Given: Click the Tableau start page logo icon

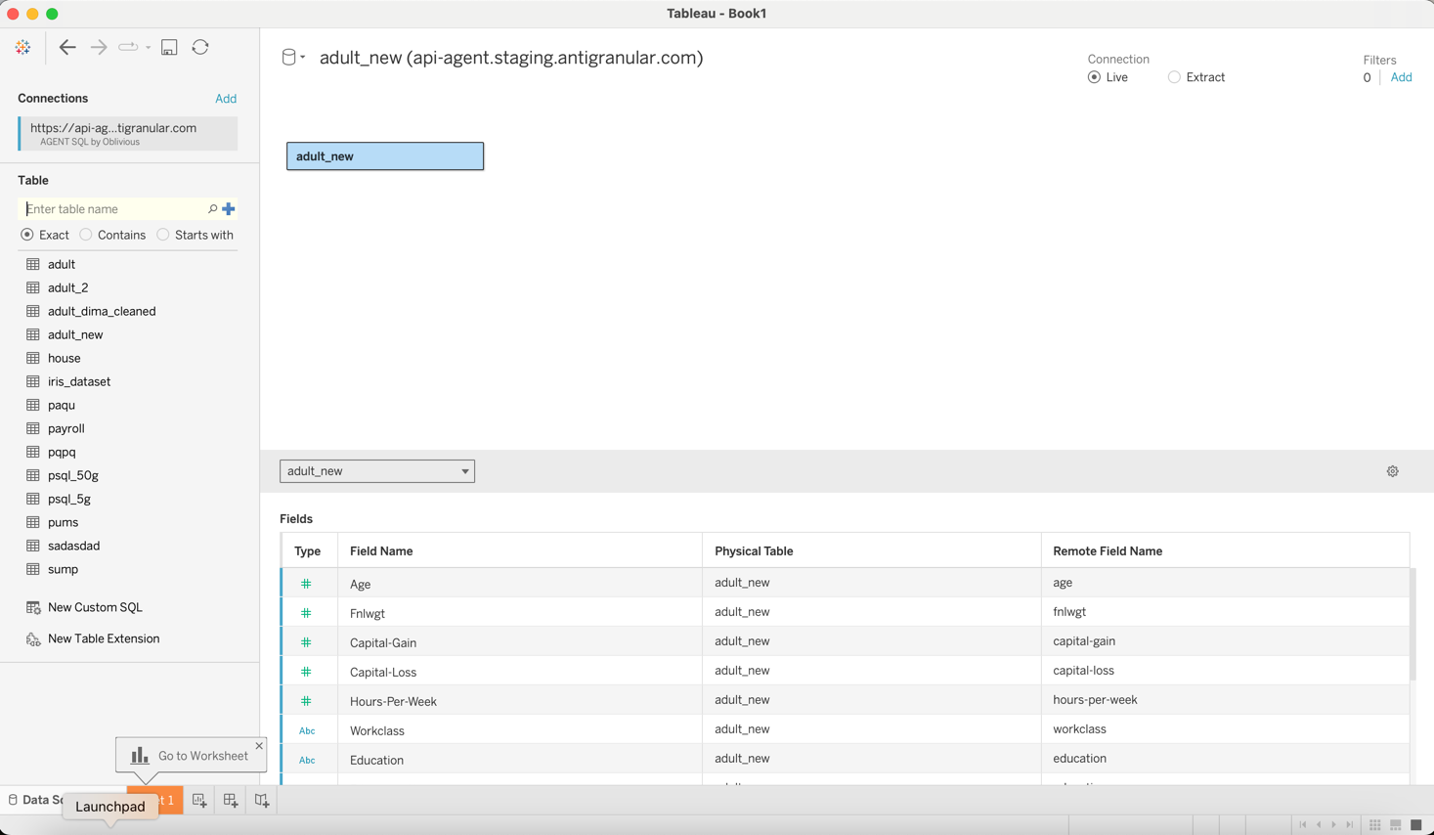Looking at the screenshot, I should (22, 47).
